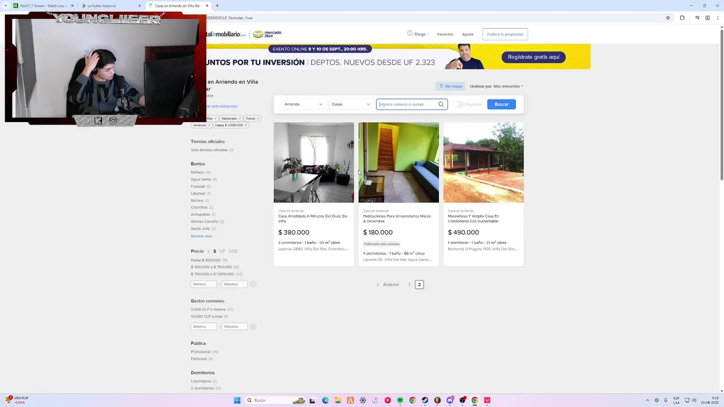Click the price Mínimo input field
The height and width of the screenshot is (407, 724).
tap(204, 284)
